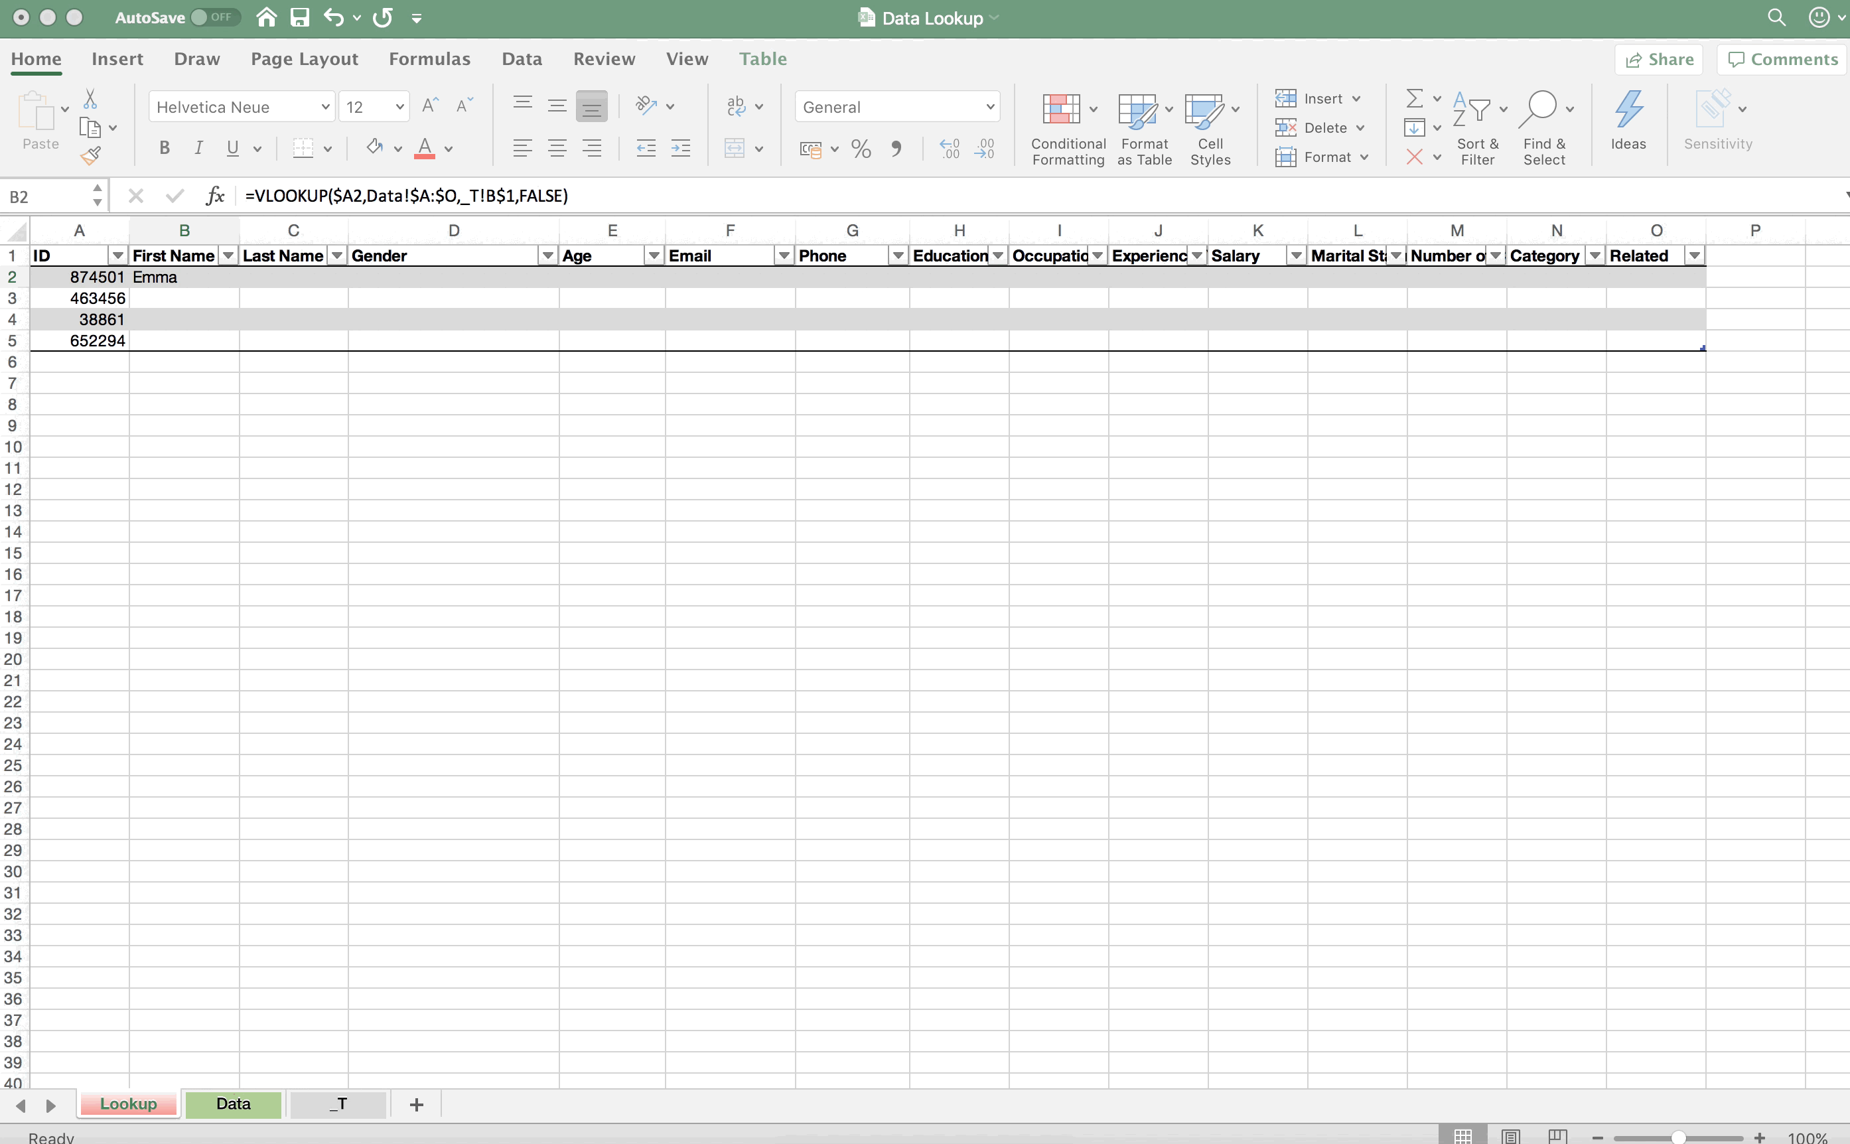Open the Salary column filter arrow

(x=1296, y=255)
